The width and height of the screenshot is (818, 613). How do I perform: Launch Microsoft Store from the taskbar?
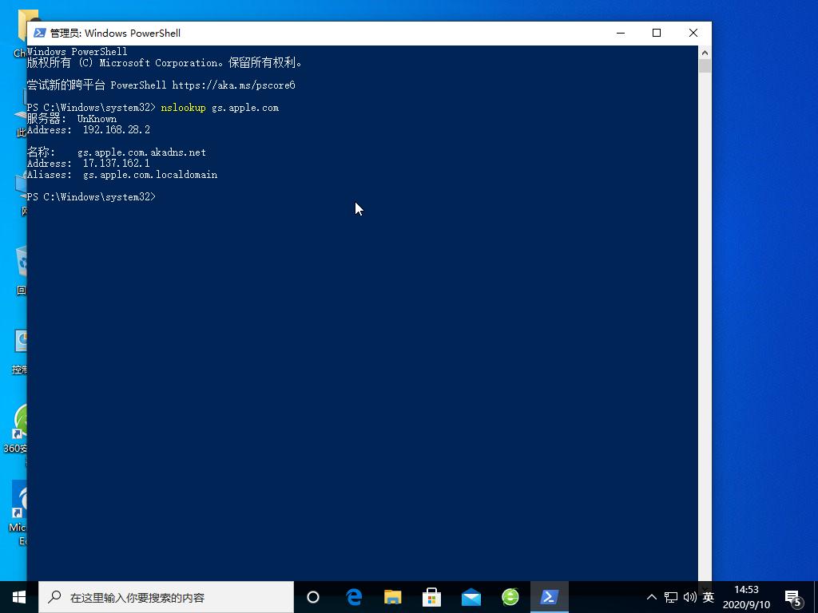click(432, 597)
